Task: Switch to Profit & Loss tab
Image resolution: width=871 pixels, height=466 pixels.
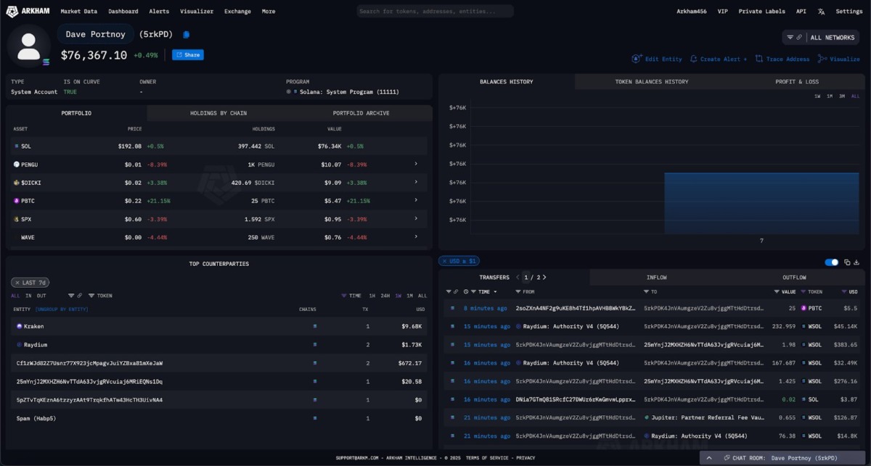Action: tap(796, 82)
